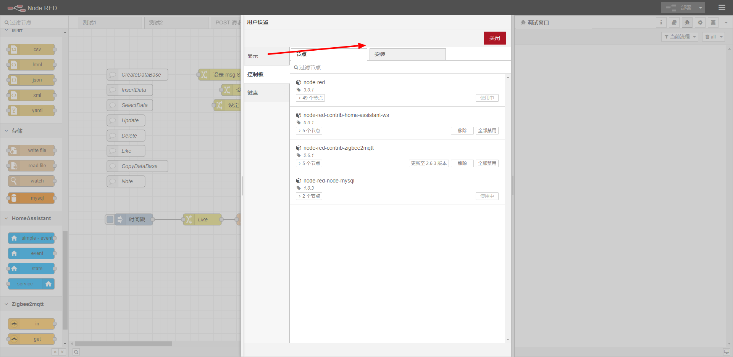733x357 pixels.
Task: Open the context data database icon
Action: point(713,22)
